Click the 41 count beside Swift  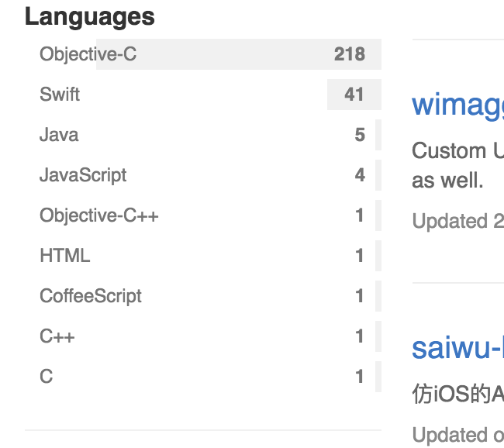[354, 95]
